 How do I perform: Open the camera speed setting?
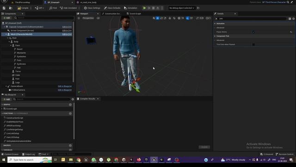(208, 18)
